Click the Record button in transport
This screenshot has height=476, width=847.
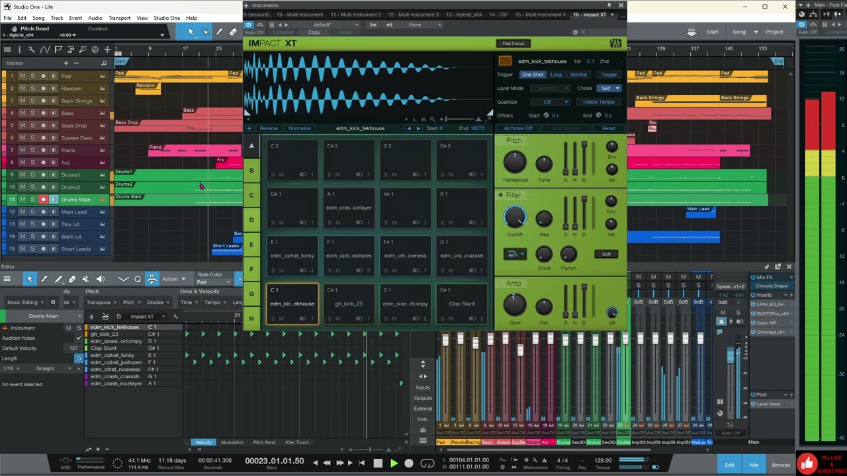click(x=409, y=463)
